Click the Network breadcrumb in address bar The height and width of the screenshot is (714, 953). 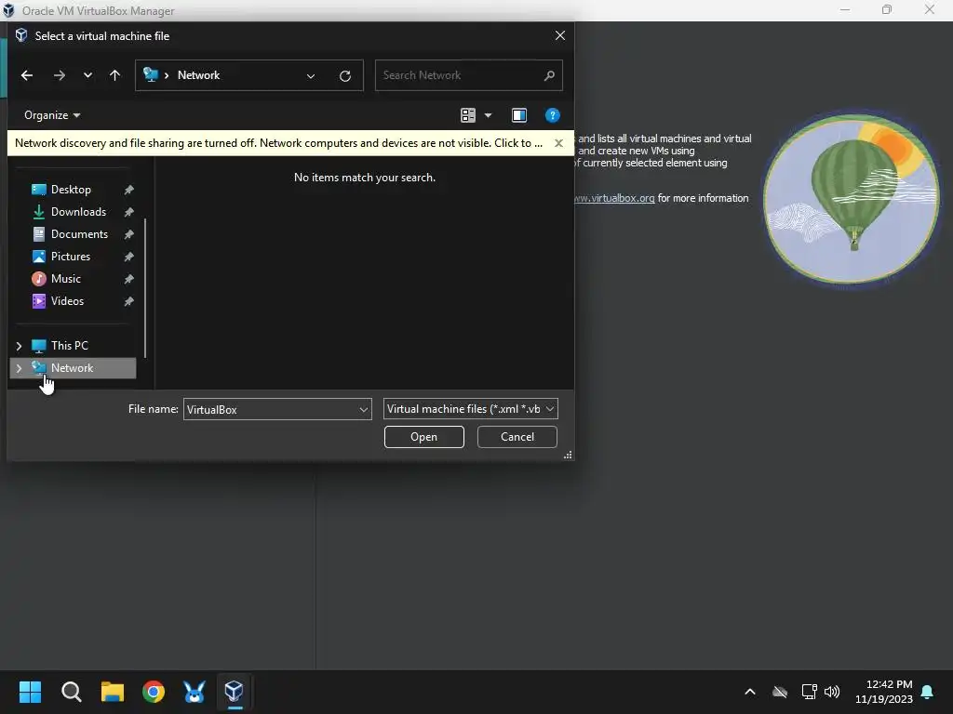(199, 75)
